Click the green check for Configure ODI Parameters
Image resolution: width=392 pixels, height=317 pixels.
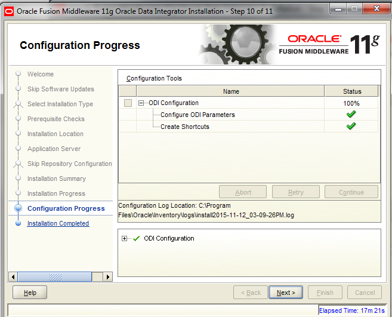[351, 115]
